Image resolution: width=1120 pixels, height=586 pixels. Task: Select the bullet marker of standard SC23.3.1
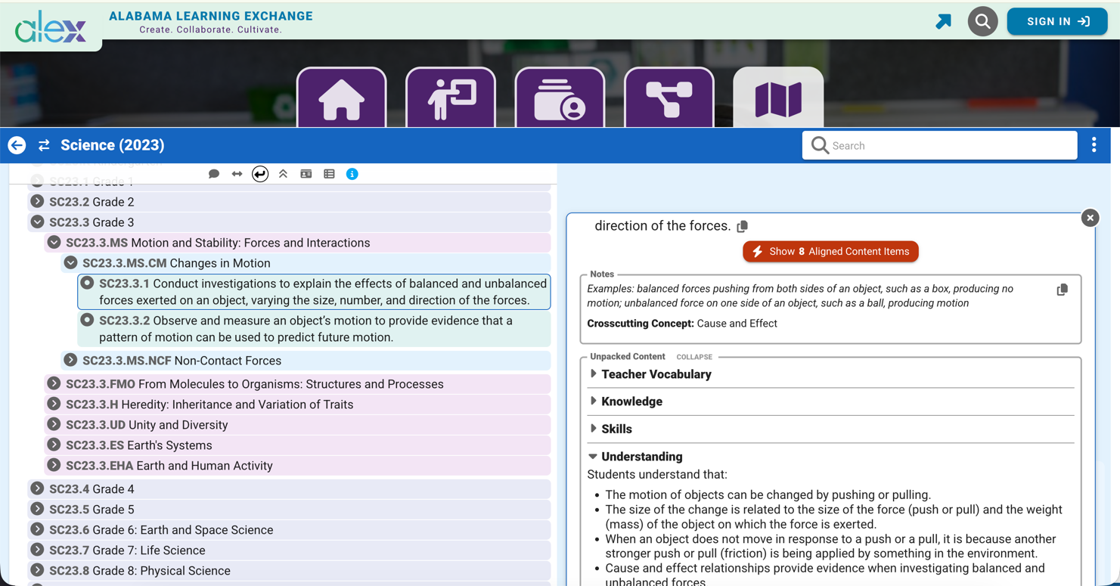pyautogui.click(x=87, y=283)
